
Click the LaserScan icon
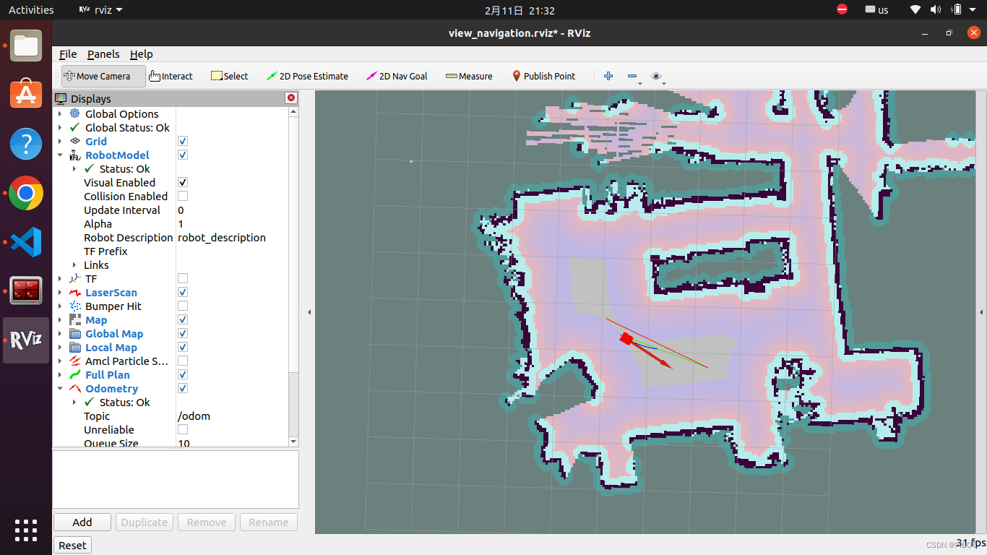74,292
